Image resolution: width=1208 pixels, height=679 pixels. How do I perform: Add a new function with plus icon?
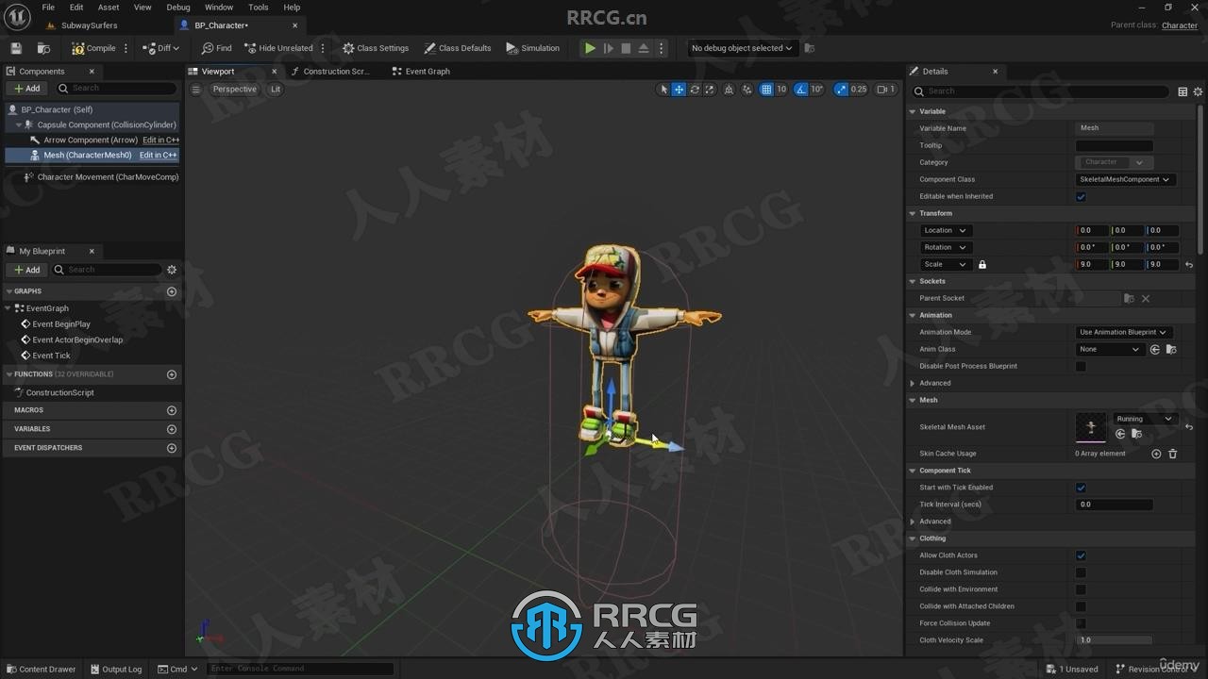point(172,374)
